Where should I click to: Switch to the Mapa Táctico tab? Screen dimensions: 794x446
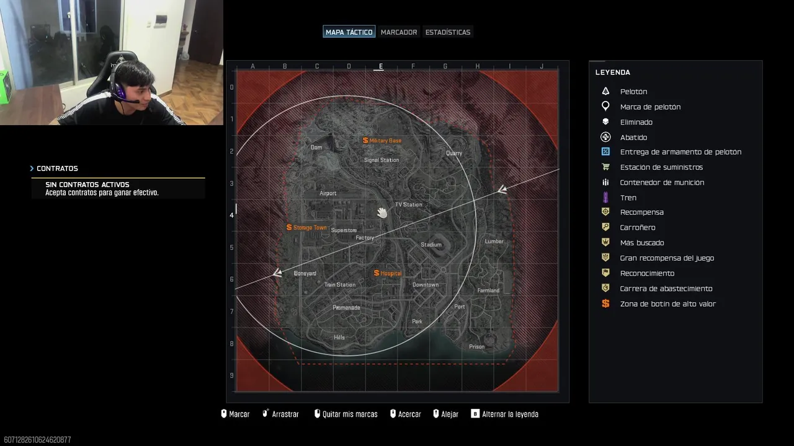click(x=349, y=32)
